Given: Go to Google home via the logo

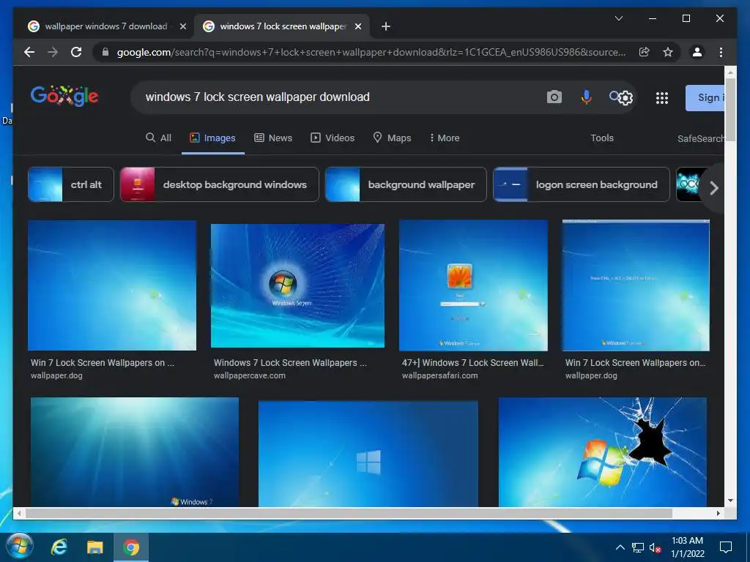Looking at the screenshot, I should pos(64,96).
